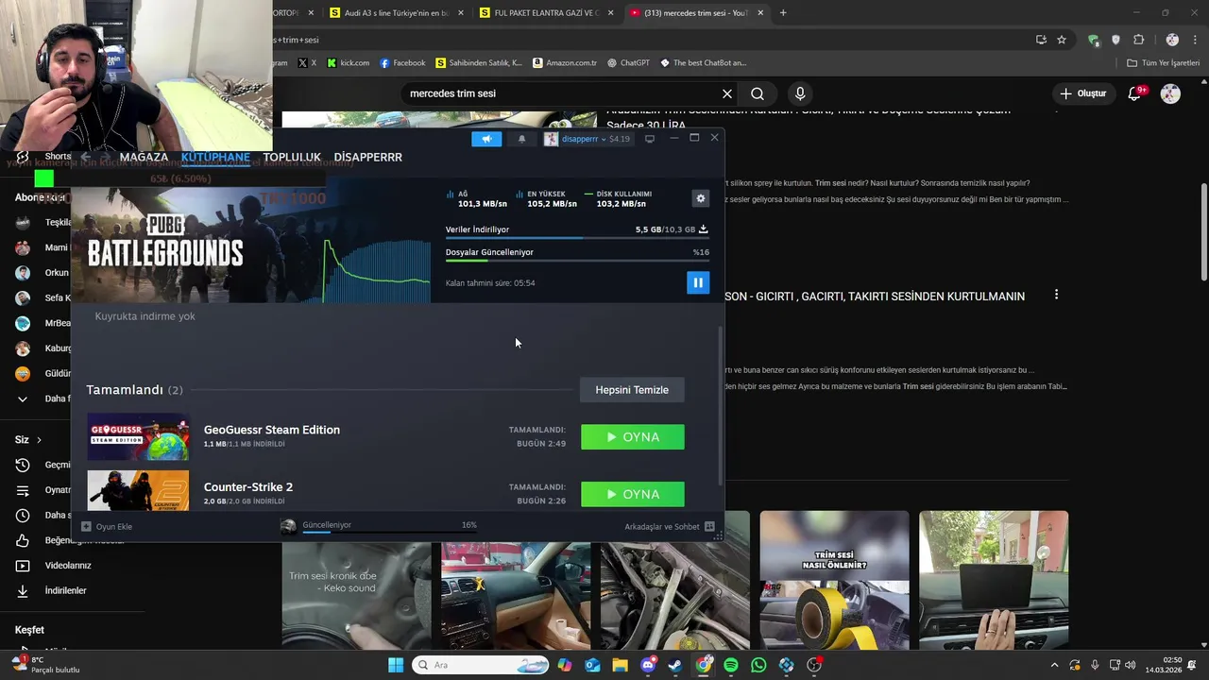Click the YouTube search input field

click(x=562, y=93)
